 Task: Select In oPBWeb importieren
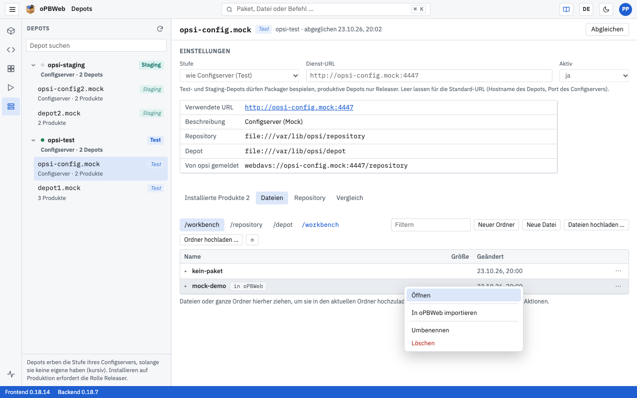click(x=464, y=313)
